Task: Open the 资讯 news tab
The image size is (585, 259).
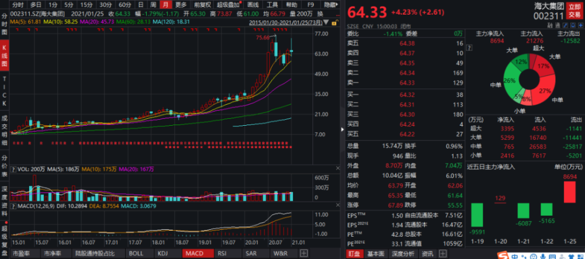Action: (428, 254)
